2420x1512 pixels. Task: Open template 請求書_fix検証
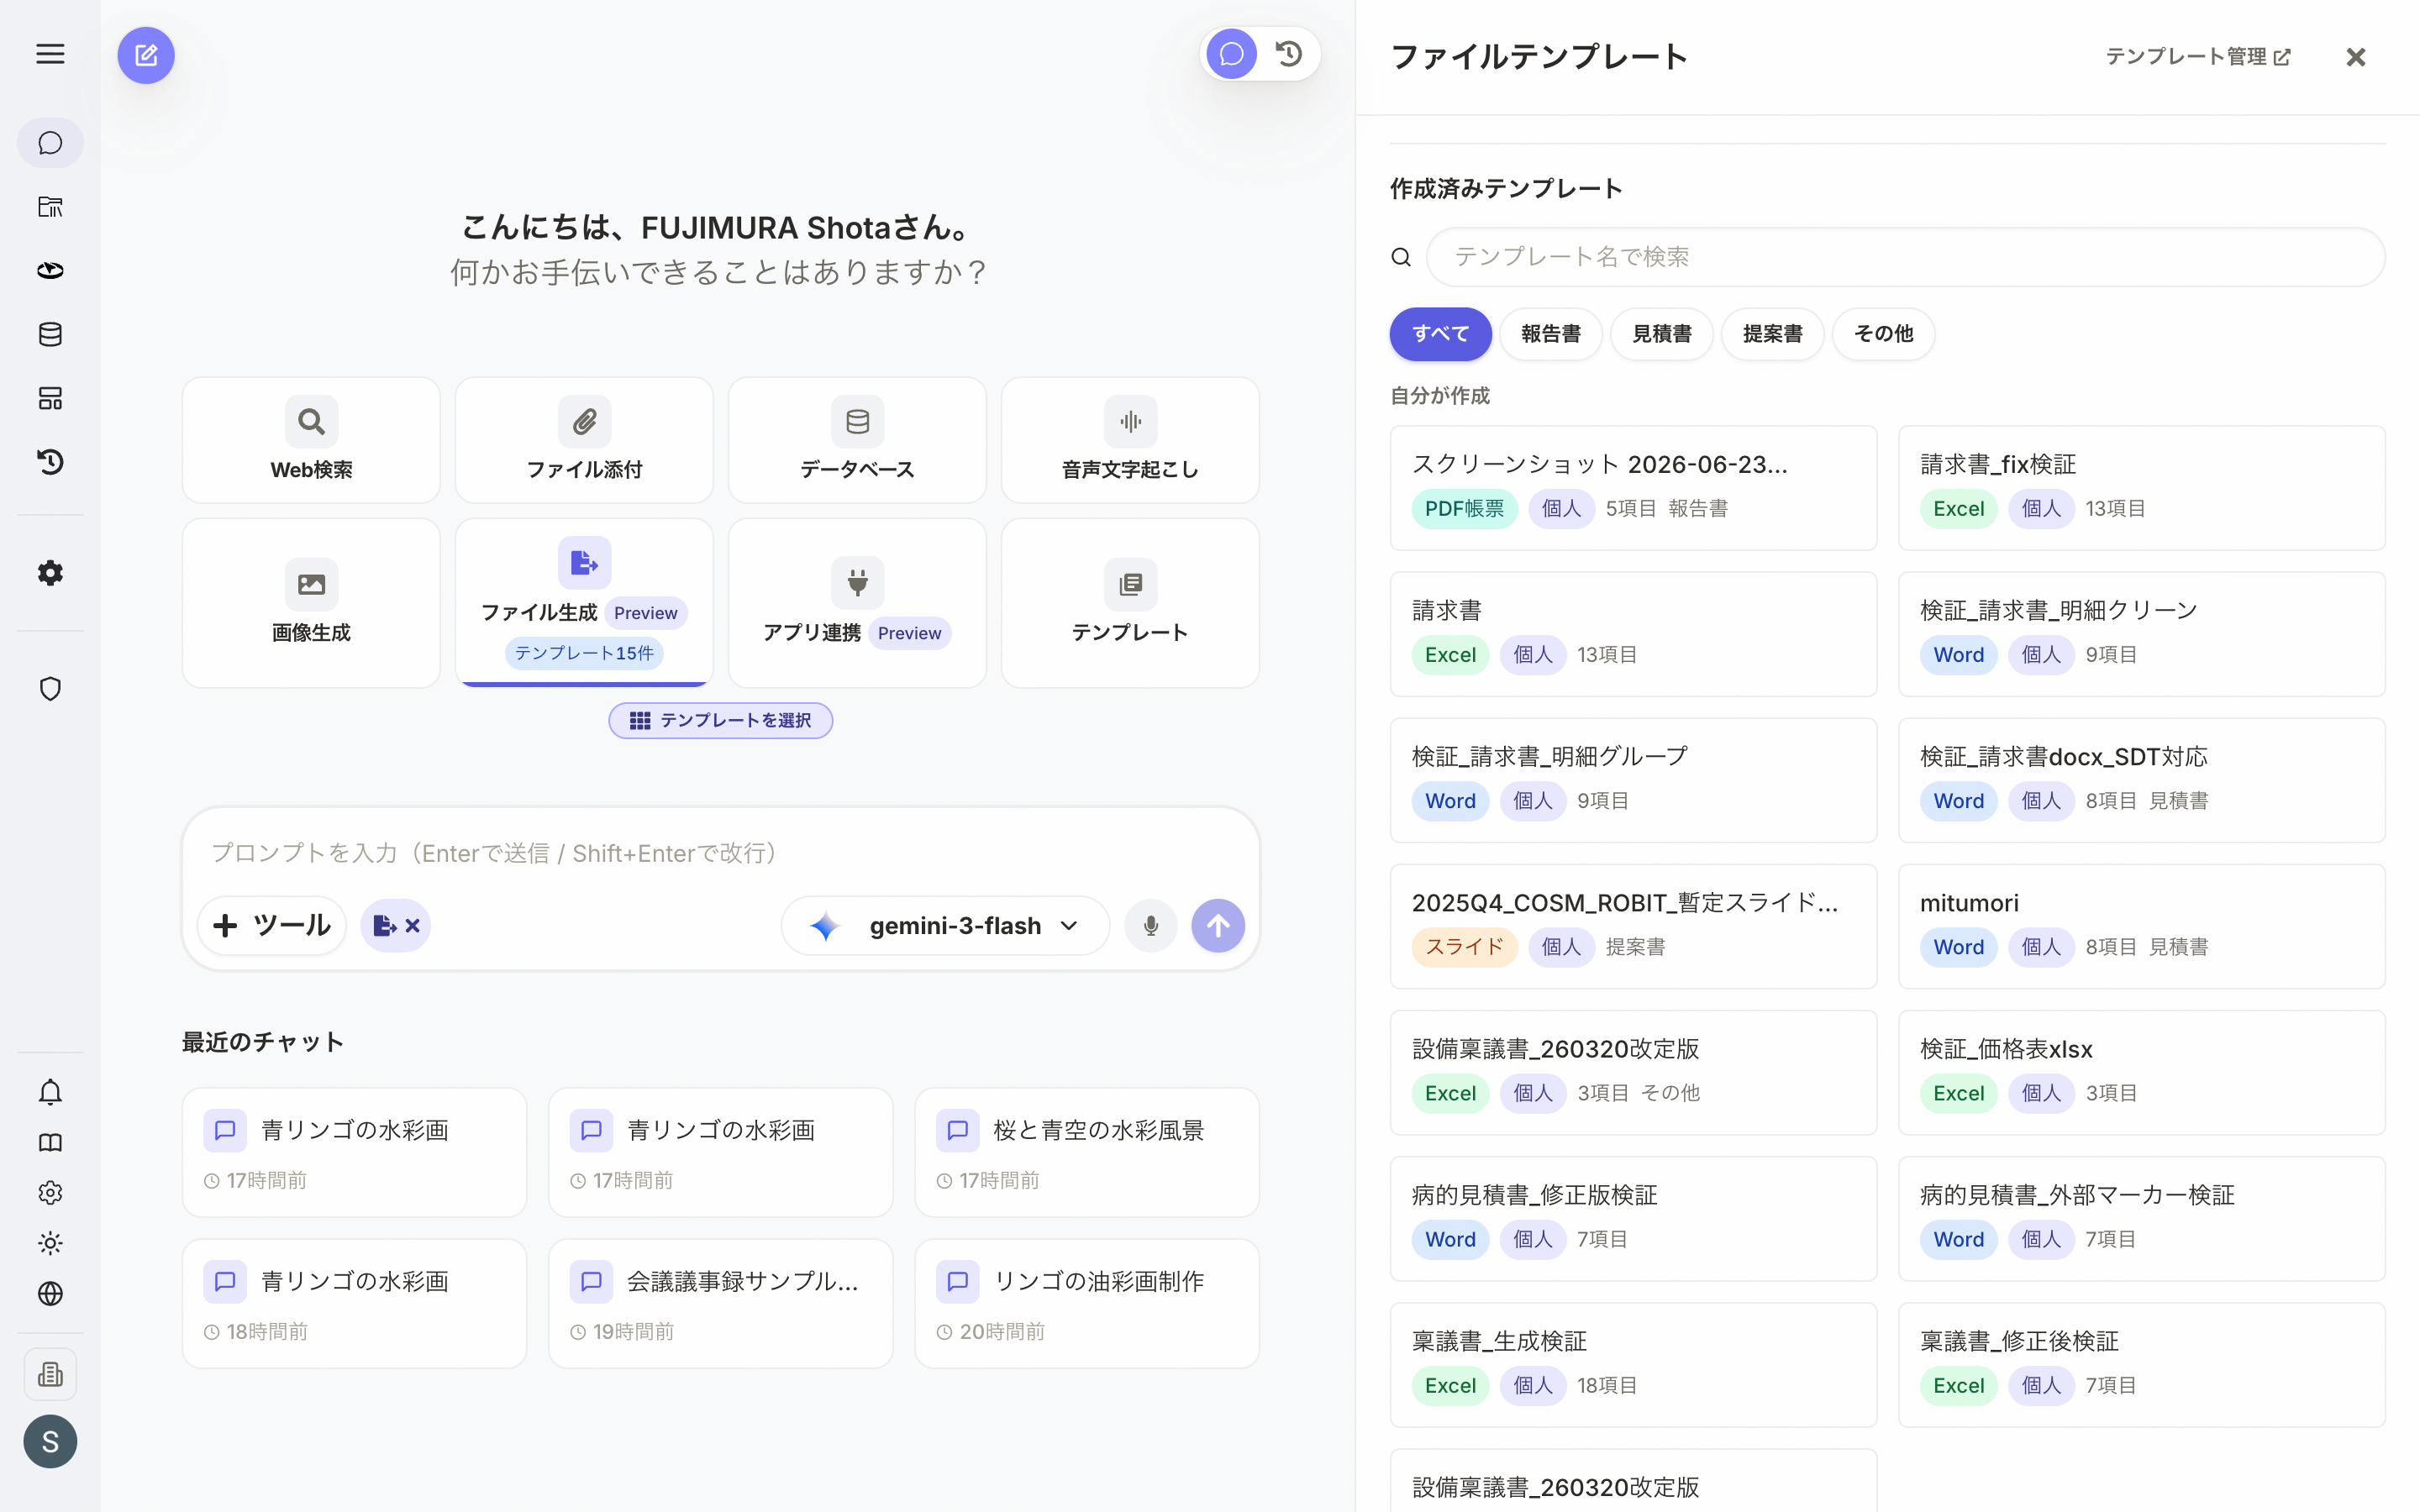click(x=2142, y=488)
